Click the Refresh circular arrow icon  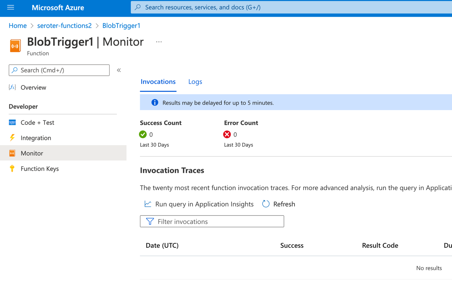point(266,204)
